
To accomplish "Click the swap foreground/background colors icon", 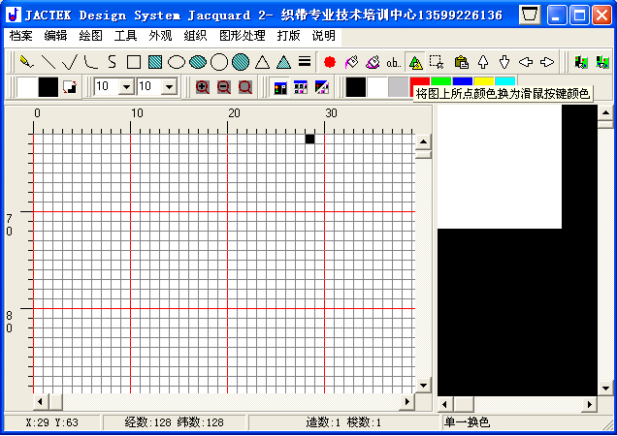I will point(70,86).
